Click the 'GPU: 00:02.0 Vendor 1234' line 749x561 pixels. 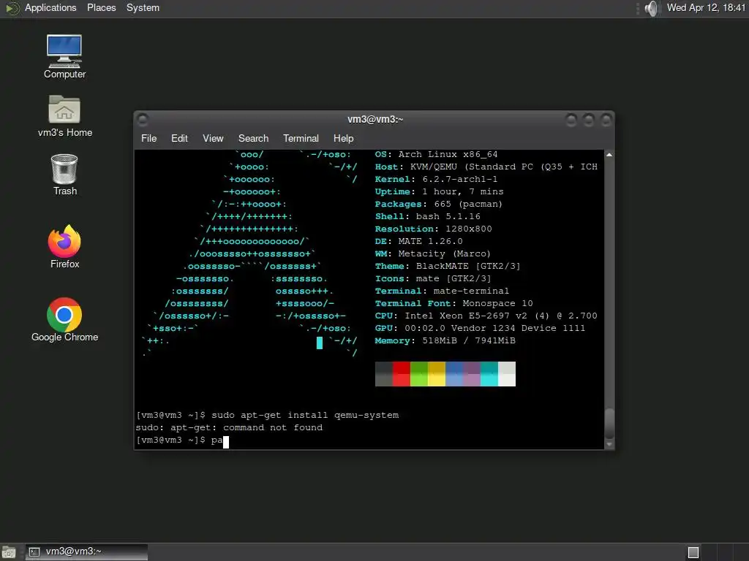tap(480, 328)
